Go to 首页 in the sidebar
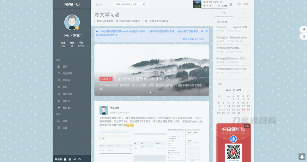The height and width of the screenshot is (162, 307). 65,66
